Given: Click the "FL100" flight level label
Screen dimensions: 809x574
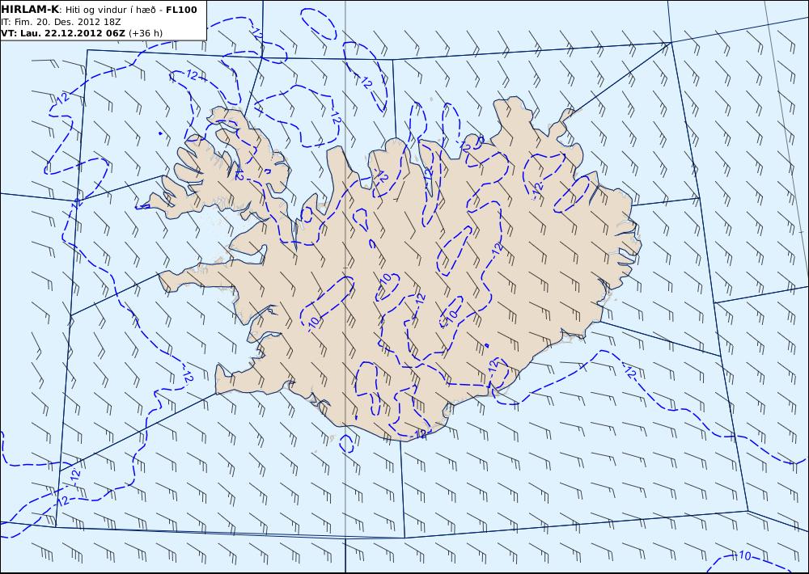Looking at the screenshot, I should (x=181, y=10).
